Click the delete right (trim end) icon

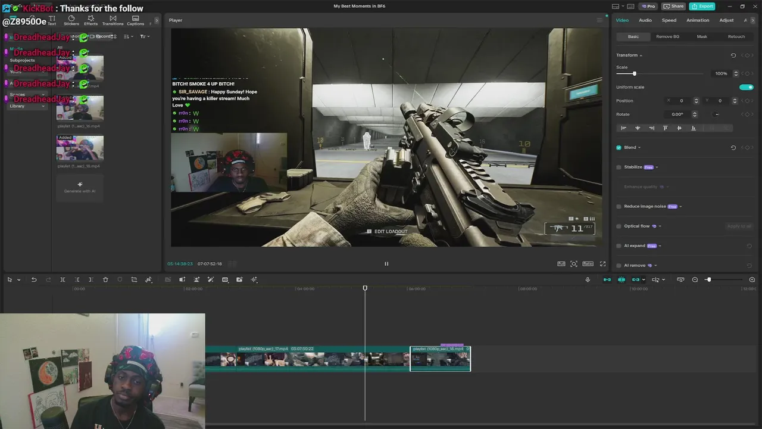(91, 279)
